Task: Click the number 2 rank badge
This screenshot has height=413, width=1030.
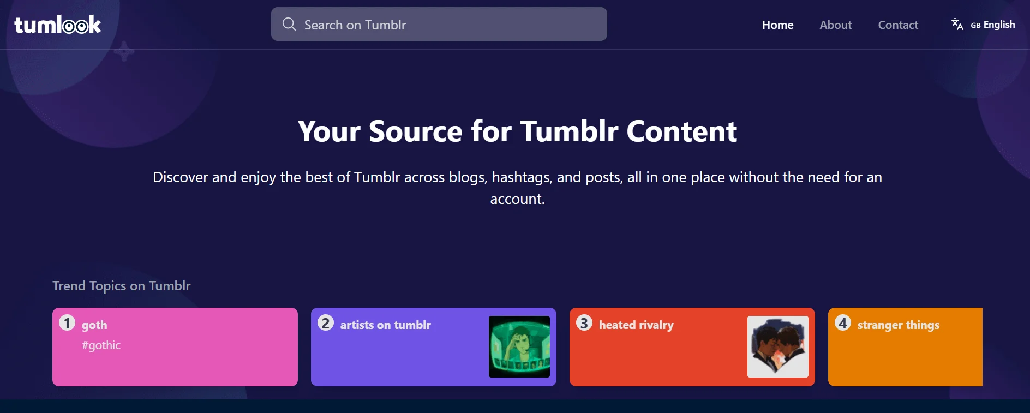Action: click(x=326, y=323)
